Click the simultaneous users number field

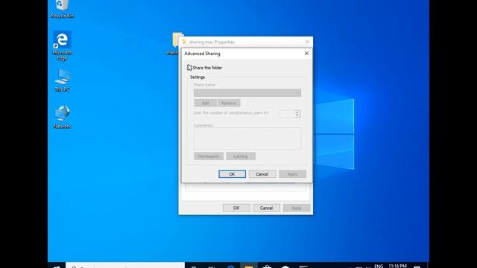click(287, 114)
